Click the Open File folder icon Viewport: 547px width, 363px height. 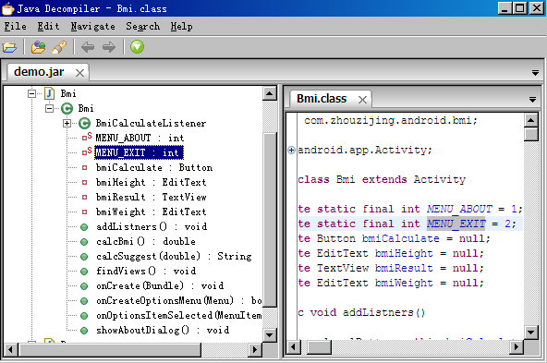pyautogui.click(x=9, y=47)
